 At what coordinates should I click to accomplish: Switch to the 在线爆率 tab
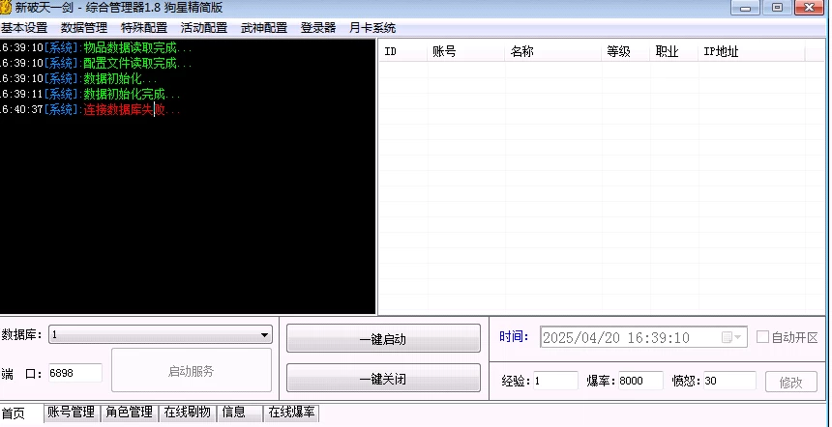[291, 413]
